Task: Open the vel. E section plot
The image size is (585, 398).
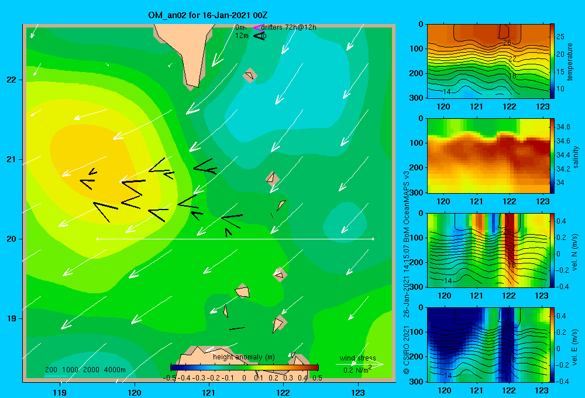Action: (x=488, y=345)
